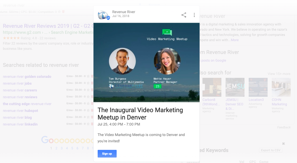Expand the description with the More link

(235, 40)
